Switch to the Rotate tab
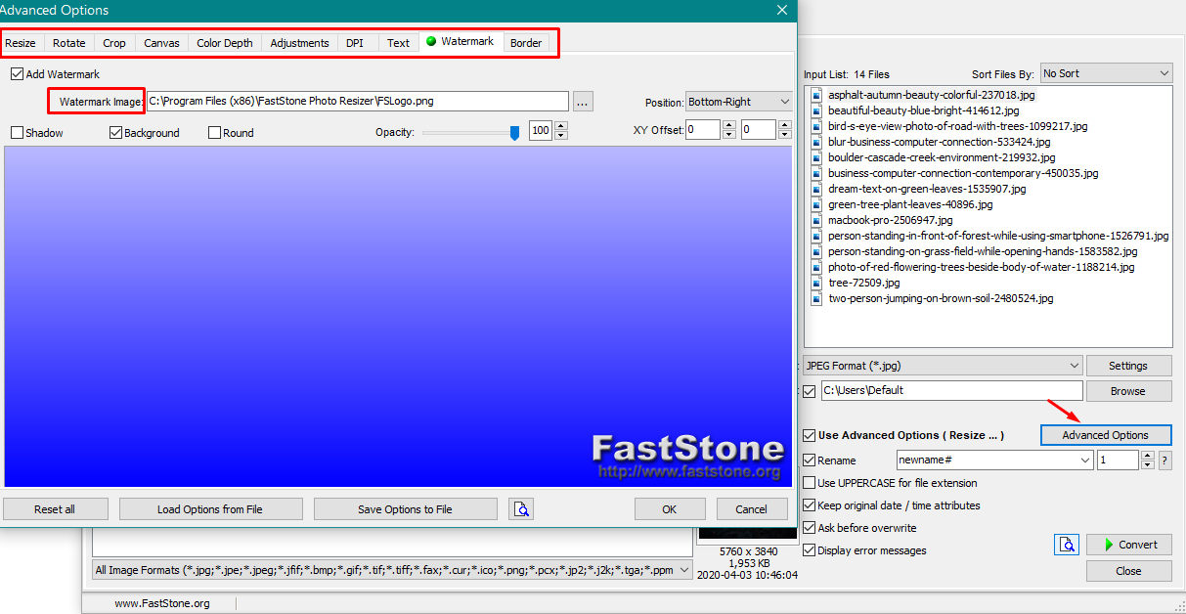The image size is (1186, 614). pos(69,43)
